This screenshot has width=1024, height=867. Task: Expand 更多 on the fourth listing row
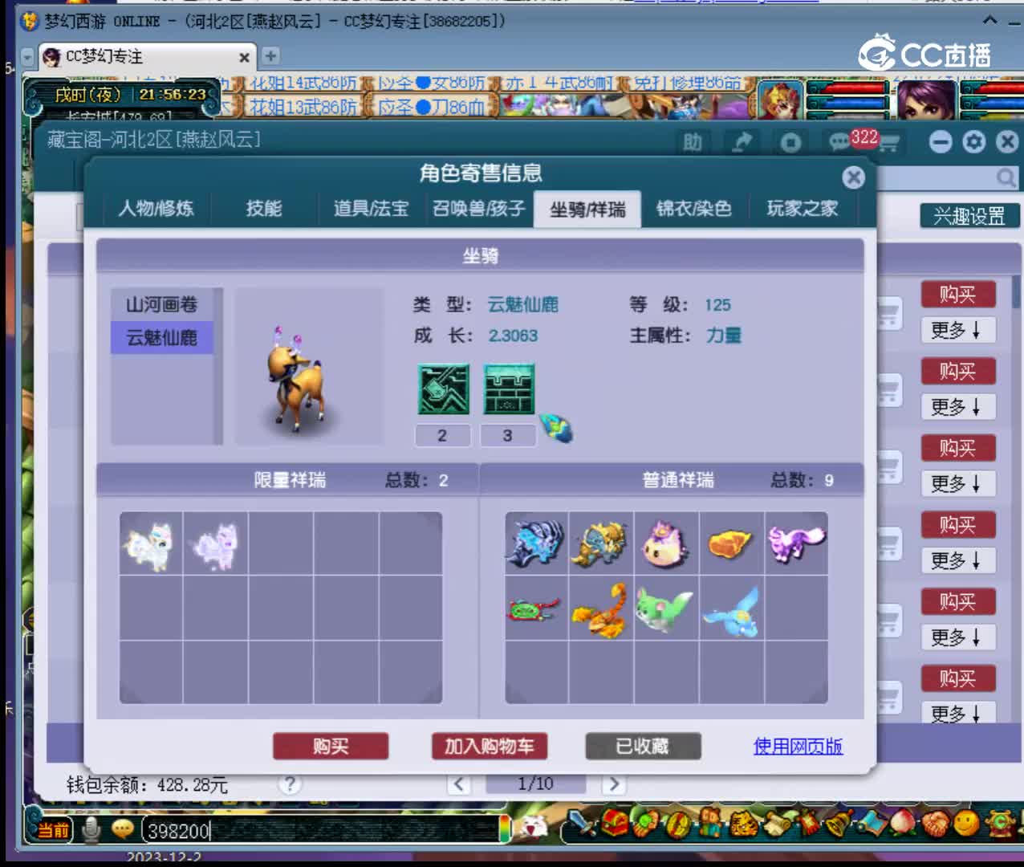click(x=958, y=560)
